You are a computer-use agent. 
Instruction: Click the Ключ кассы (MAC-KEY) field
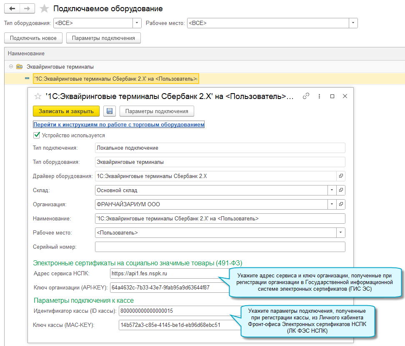pyautogui.click(x=180, y=325)
